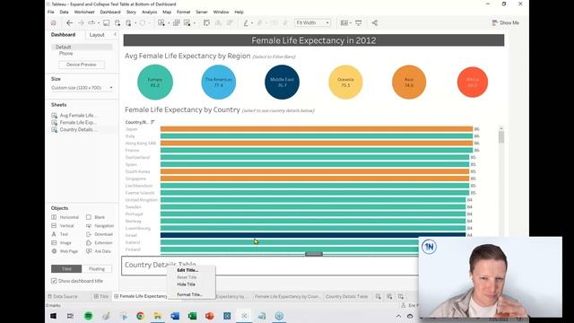
Task: Click the sort icon next to Country/R header
Action: 152,122
